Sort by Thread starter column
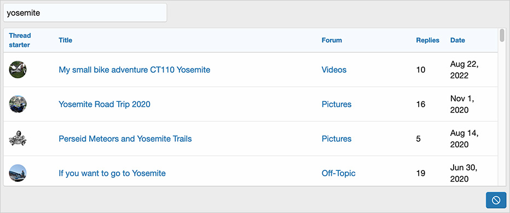The width and height of the screenshot is (510, 213). [20, 40]
